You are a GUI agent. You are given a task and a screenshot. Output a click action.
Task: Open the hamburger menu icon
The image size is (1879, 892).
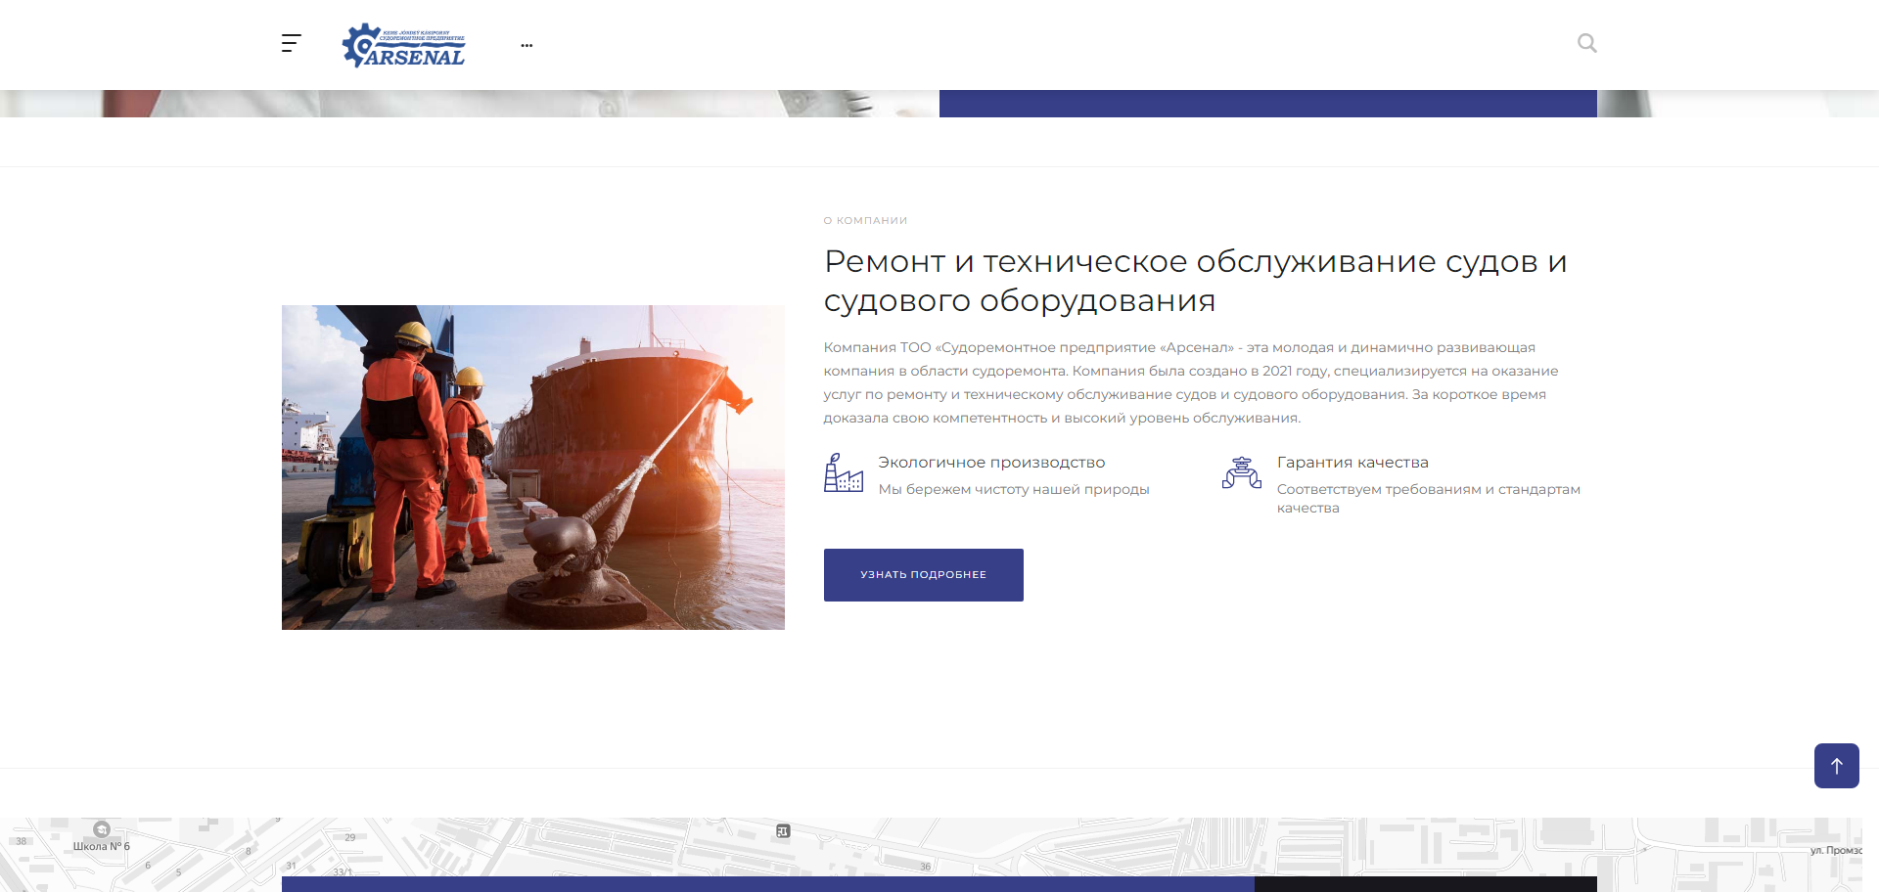[x=291, y=43]
